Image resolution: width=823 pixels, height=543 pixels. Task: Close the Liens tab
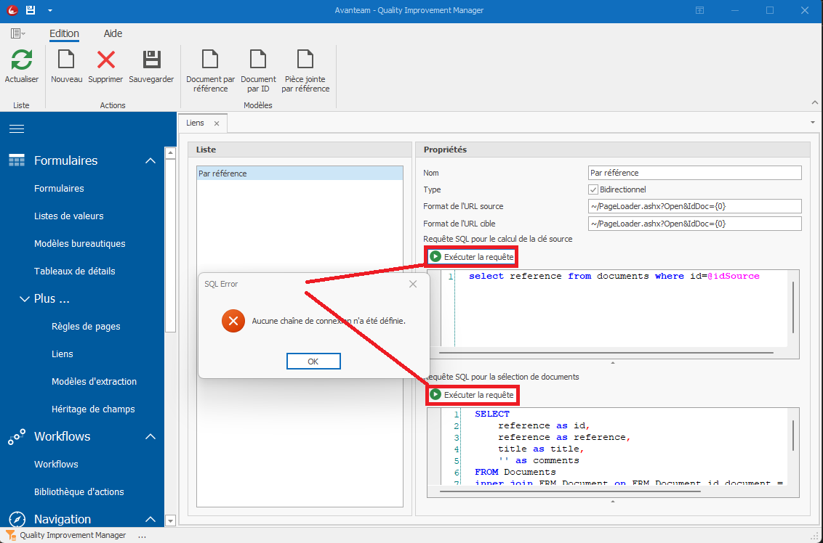click(x=217, y=123)
